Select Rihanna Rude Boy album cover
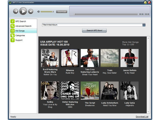160x120 pixels. click(70, 58)
